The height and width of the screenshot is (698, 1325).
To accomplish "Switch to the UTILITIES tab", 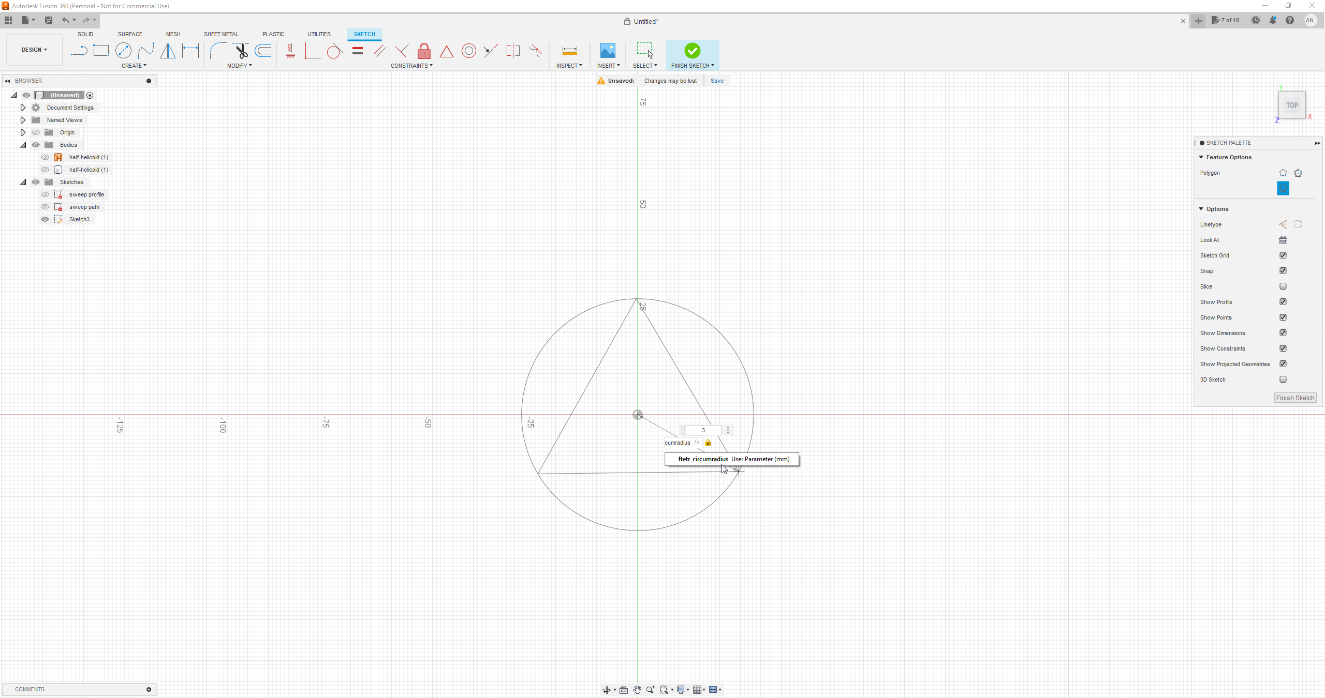I will 319,34.
